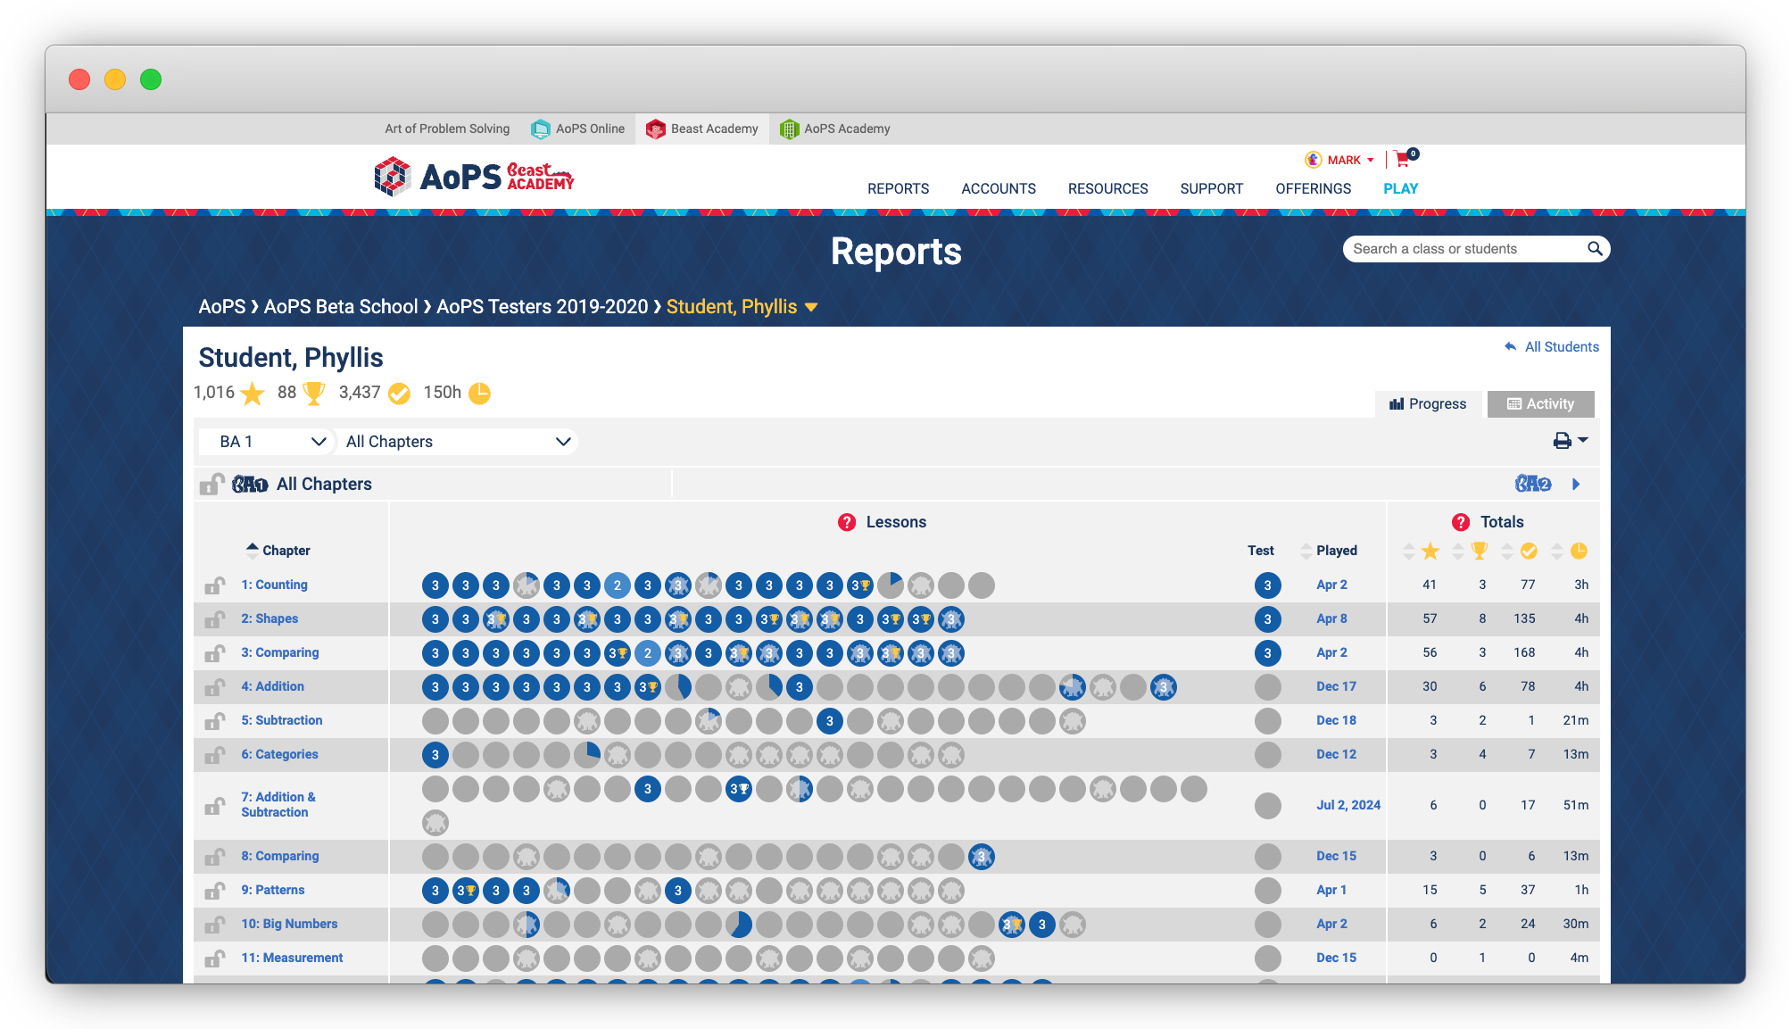Click the yellow star icon beside 1,016
The width and height of the screenshot is (1791, 1029).
(x=253, y=393)
